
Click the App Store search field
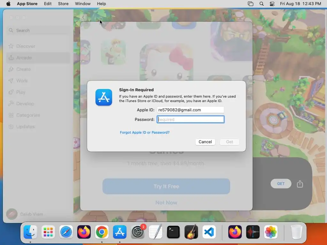pyautogui.click(x=39, y=30)
